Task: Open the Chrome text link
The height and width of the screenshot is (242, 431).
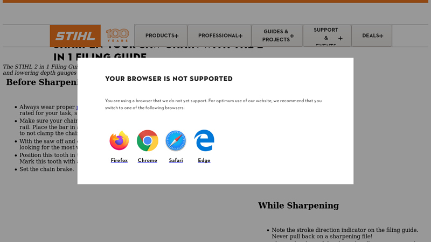Action: point(147,160)
